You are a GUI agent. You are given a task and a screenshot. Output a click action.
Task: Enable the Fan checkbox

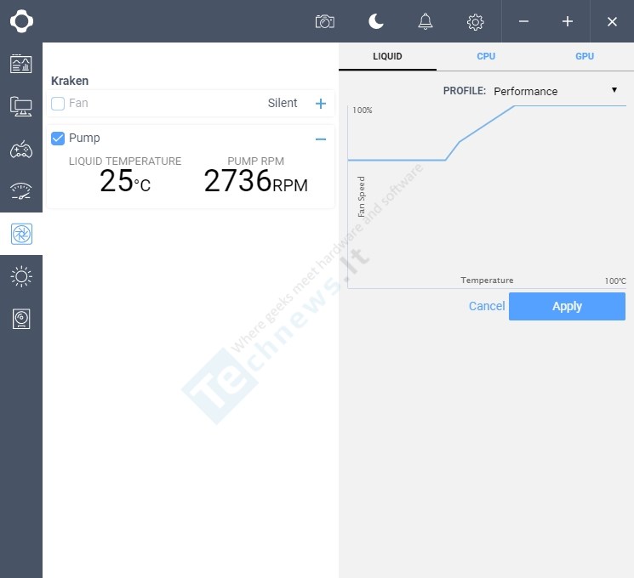pos(58,104)
